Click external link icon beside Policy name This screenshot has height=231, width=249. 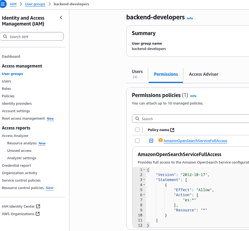coord(172,130)
